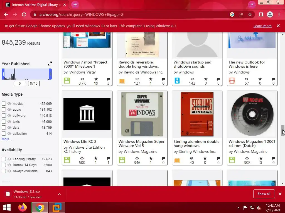Go back to the previous page
285x213 pixels.
point(6,14)
